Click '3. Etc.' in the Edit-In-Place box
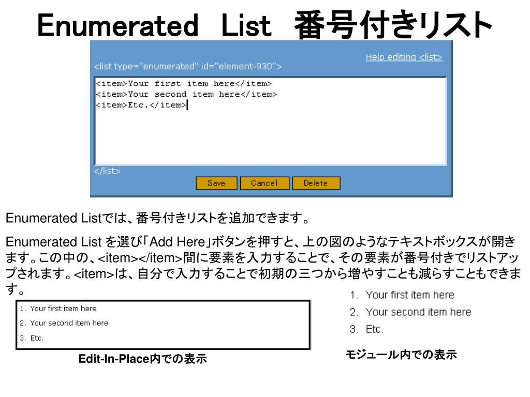 click(32, 338)
